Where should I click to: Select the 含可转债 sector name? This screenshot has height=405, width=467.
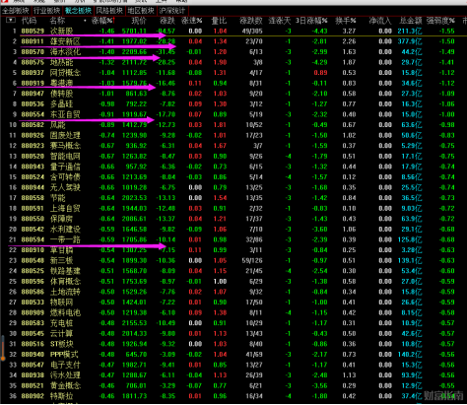65,177
